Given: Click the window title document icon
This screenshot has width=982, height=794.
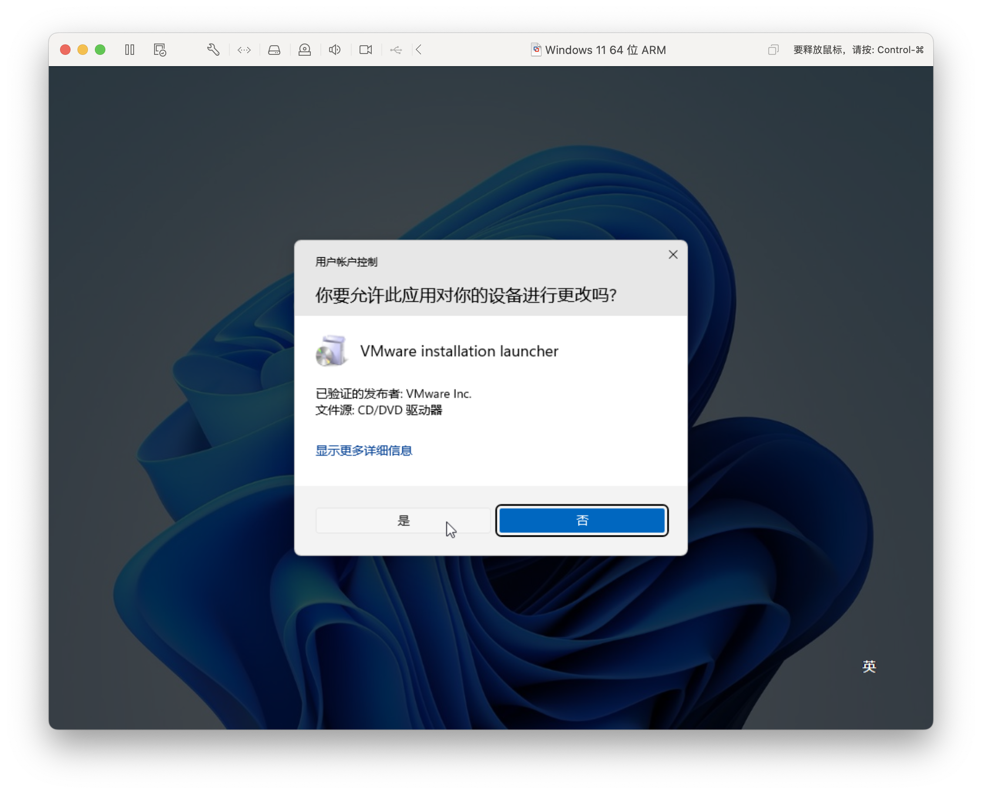Looking at the screenshot, I should click(x=536, y=50).
